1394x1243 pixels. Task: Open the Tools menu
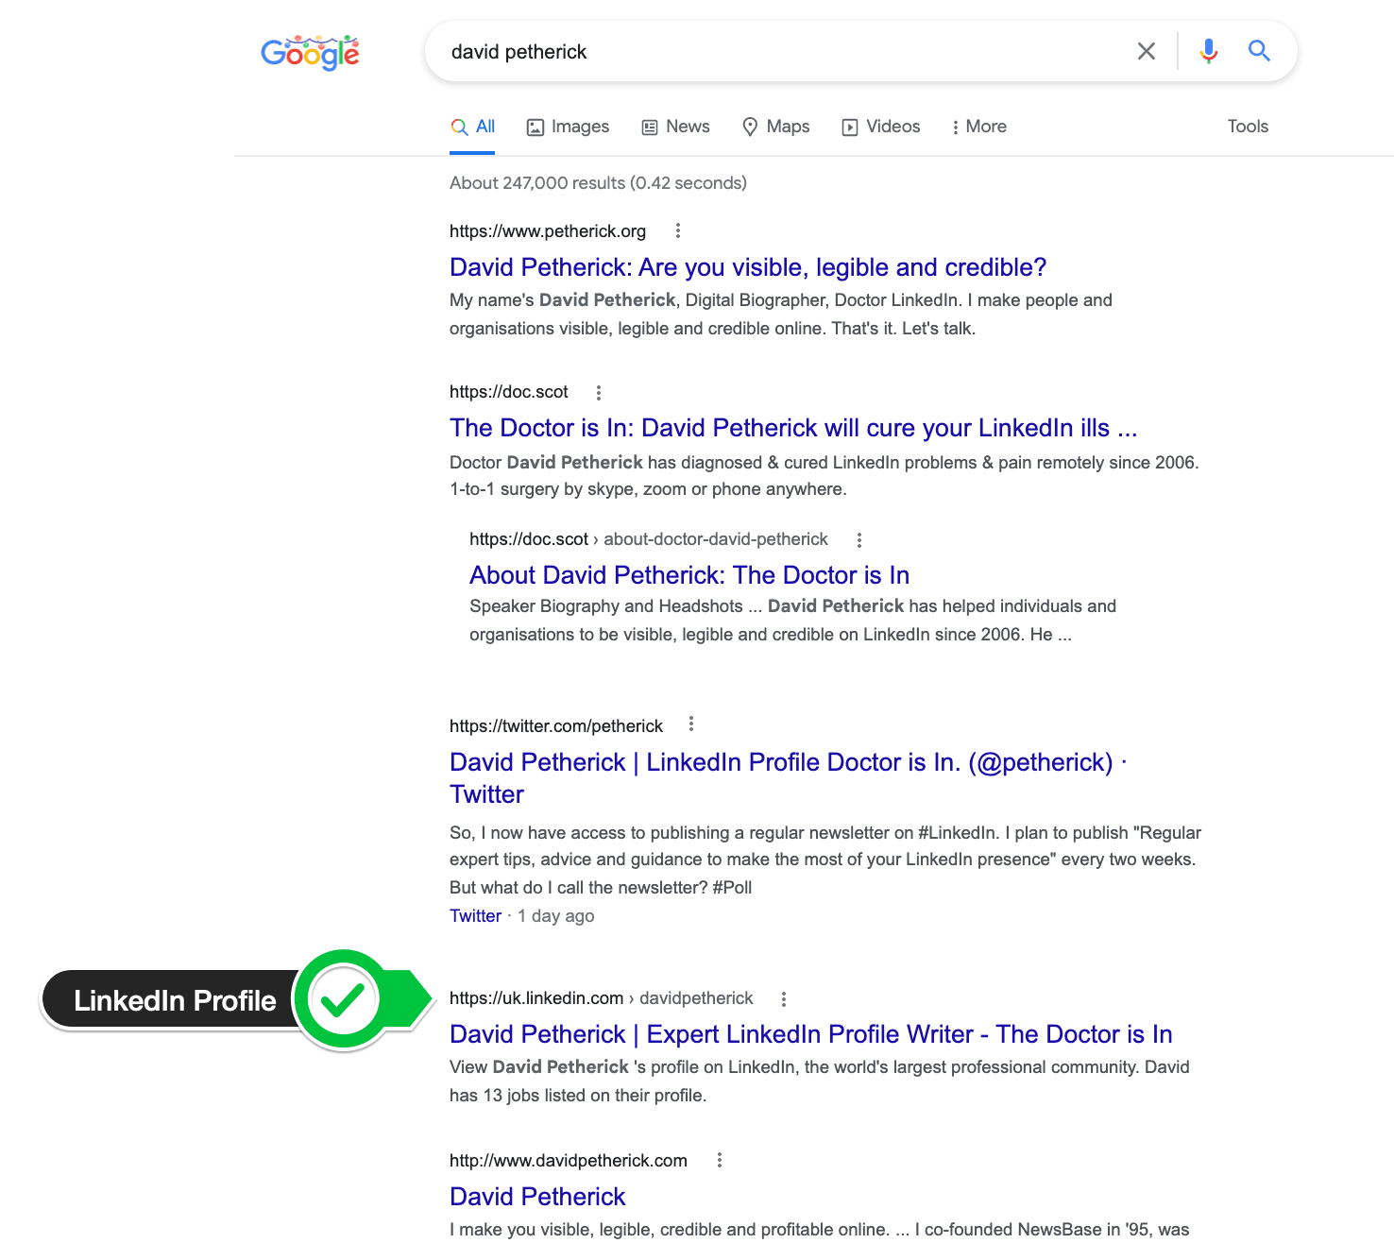click(x=1248, y=127)
